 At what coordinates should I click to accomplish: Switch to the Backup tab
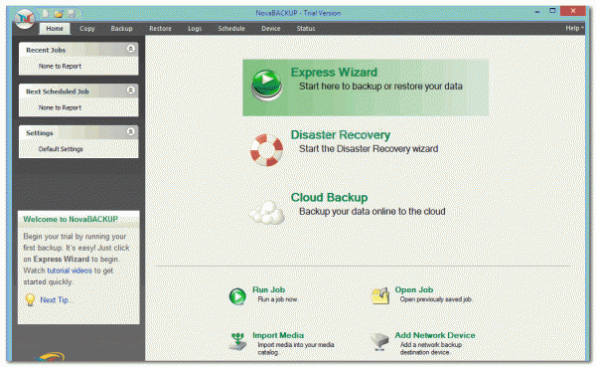tap(121, 29)
